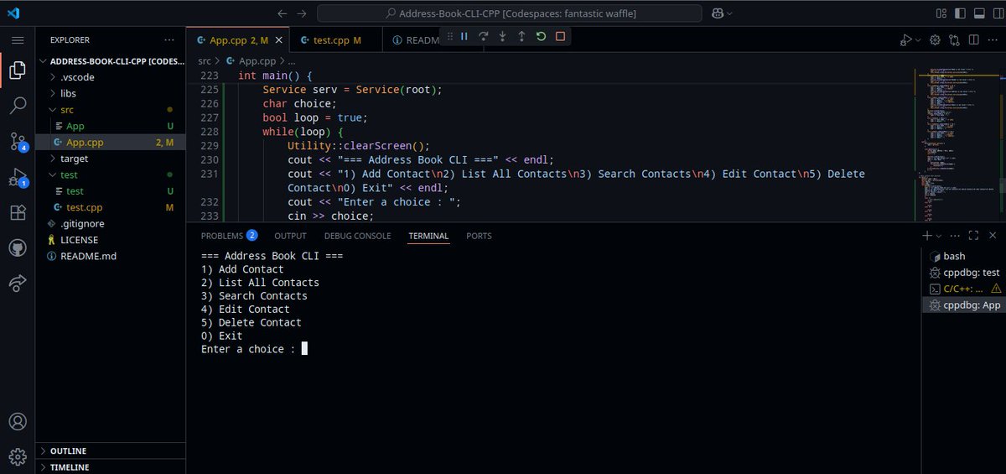
Task: Pause the debug session
Action: click(x=464, y=37)
